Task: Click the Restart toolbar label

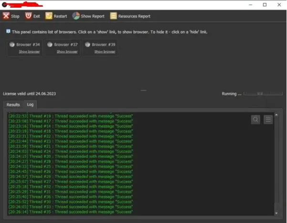Action: coord(60,16)
